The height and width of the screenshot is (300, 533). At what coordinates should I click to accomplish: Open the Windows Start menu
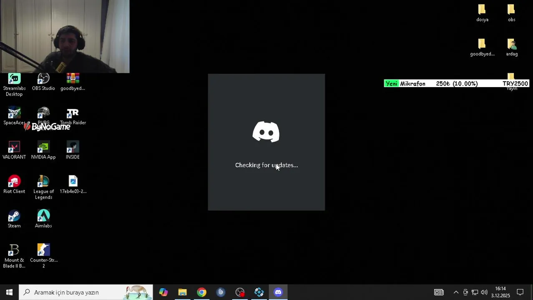(x=9, y=292)
